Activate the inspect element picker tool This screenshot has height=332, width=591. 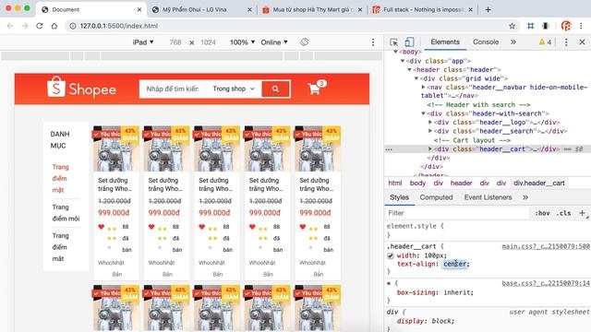[394, 42]
